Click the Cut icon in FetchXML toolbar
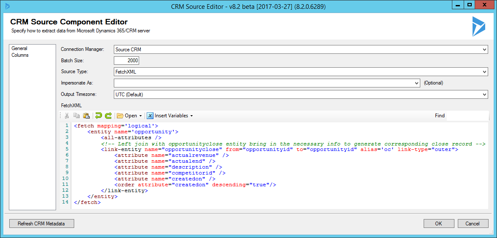The image size is (497, 238). point(67,116)
